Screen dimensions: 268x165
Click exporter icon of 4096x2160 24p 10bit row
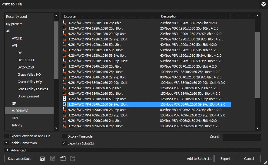(x=64, y=126)
